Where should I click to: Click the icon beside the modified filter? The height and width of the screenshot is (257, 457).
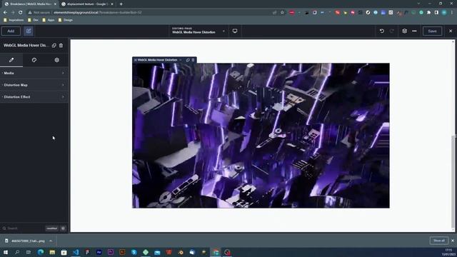point(64,228)
